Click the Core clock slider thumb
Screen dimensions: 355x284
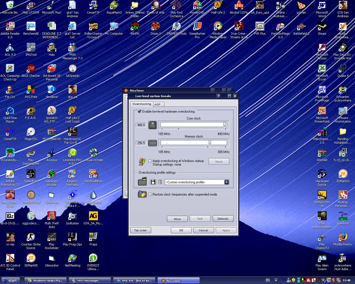tap(225, 125)
